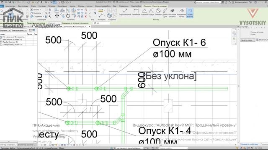Click the red Delete X icon

pyautogui.click(x=85, y=17)
